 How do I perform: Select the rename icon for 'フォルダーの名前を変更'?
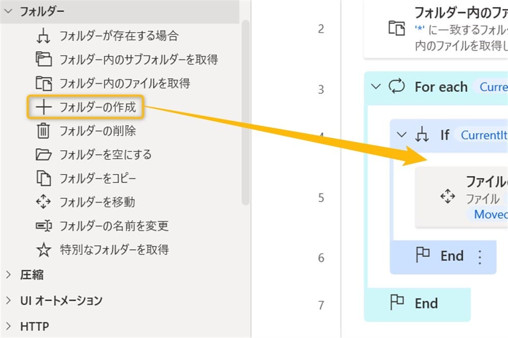[x=44, y=225]
